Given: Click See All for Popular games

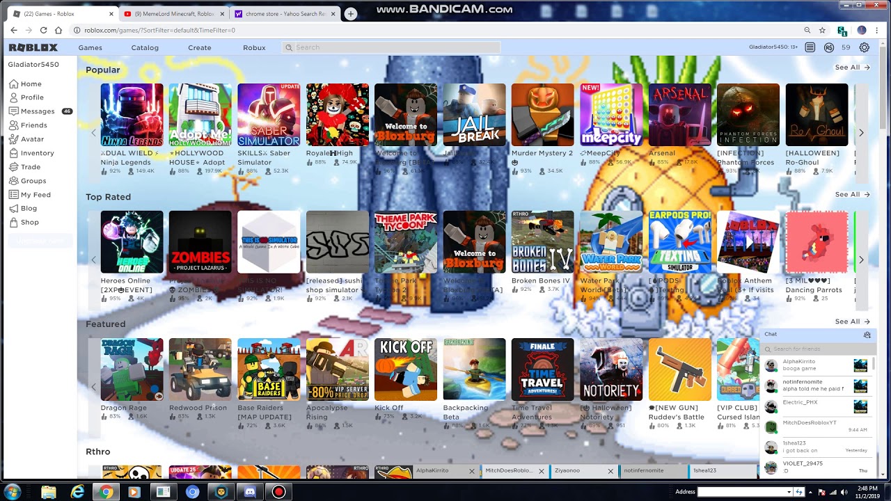Looking at the screenshot, I should click(x=852, y=67).
